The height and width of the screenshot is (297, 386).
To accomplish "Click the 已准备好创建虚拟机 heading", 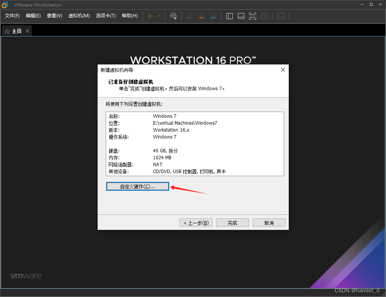I will 131,82.
